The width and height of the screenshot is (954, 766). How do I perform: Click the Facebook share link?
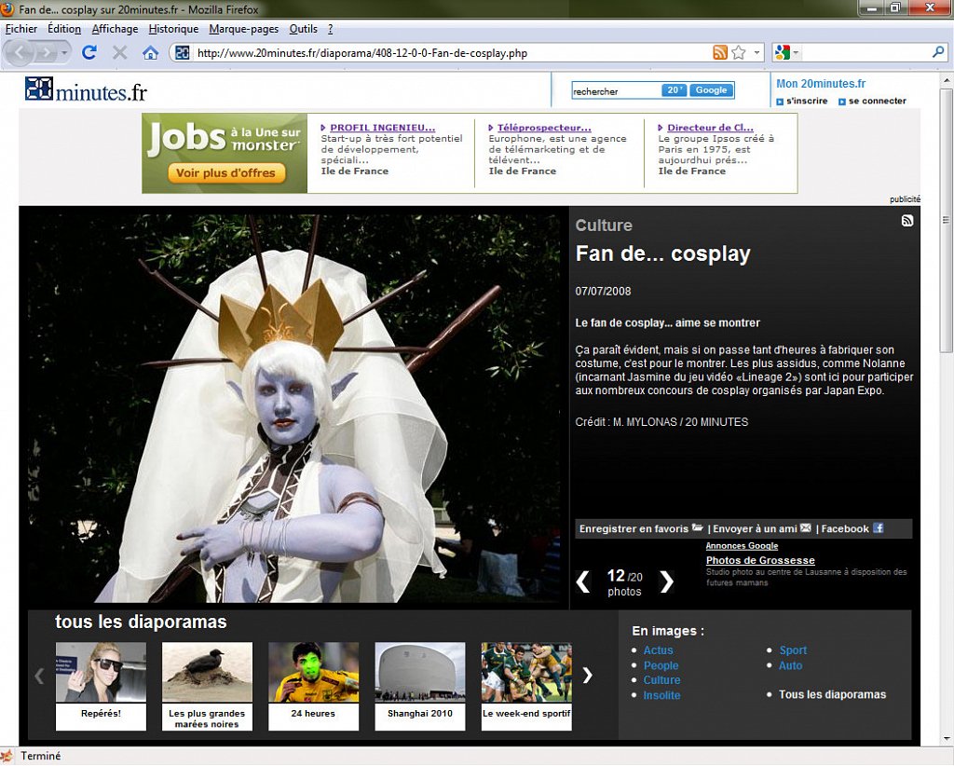coord(844,528)
